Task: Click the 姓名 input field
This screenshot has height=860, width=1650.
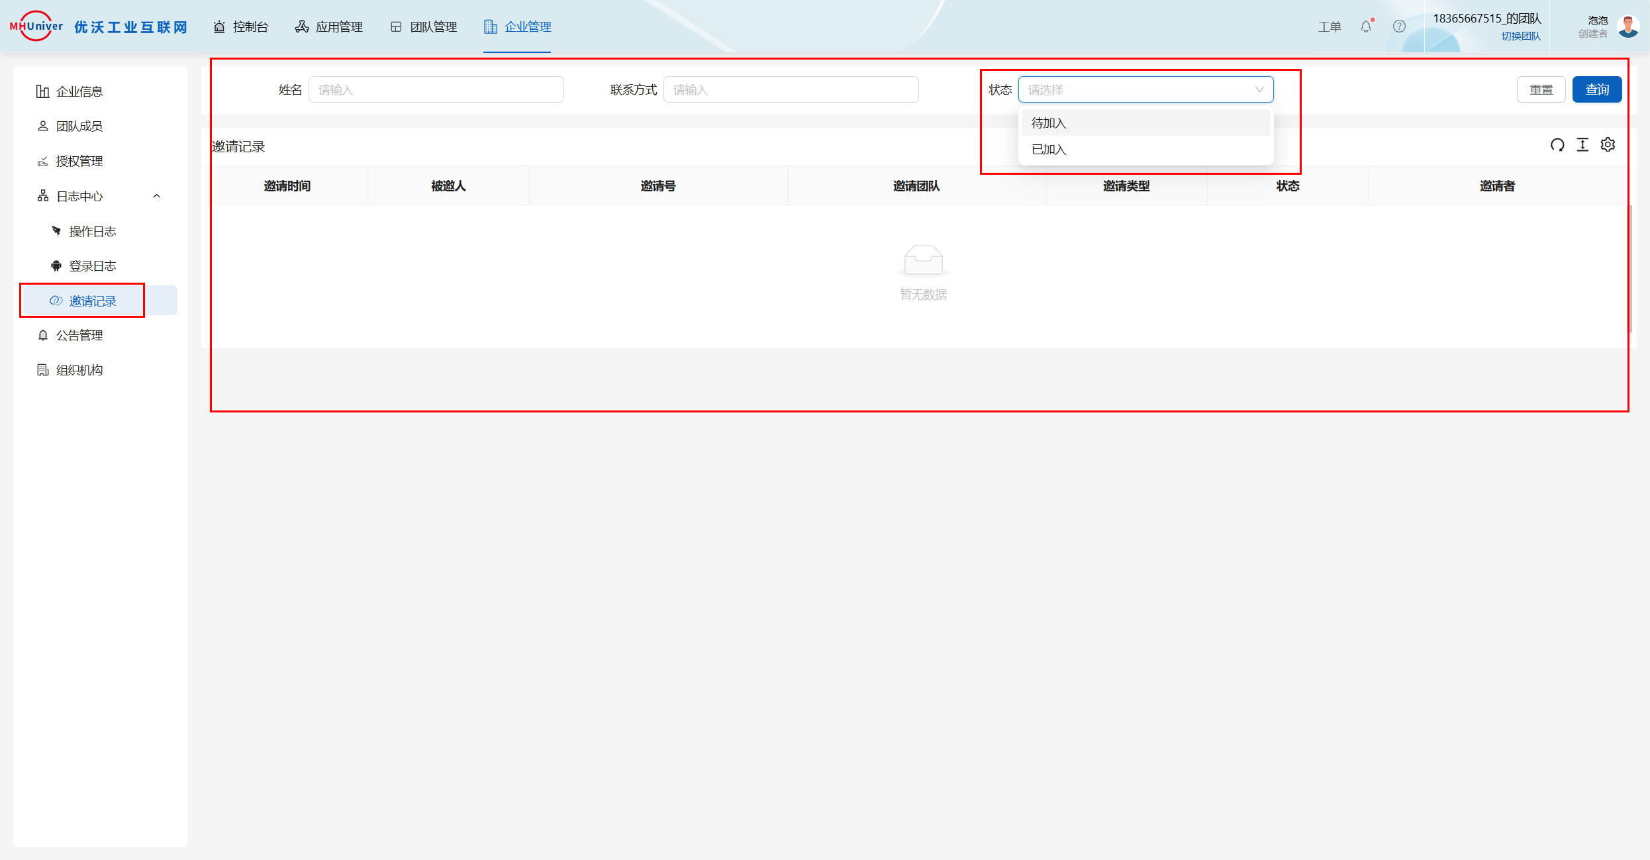Action: coord(436,89)
